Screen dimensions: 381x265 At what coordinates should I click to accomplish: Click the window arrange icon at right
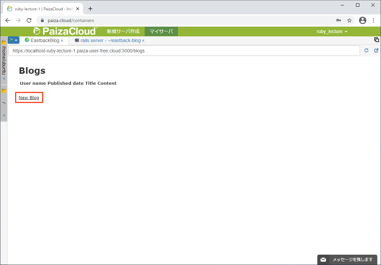point(377,40)
